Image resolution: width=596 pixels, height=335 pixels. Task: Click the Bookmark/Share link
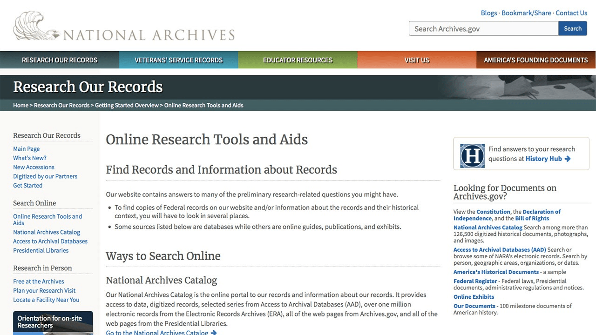(526, 13)
